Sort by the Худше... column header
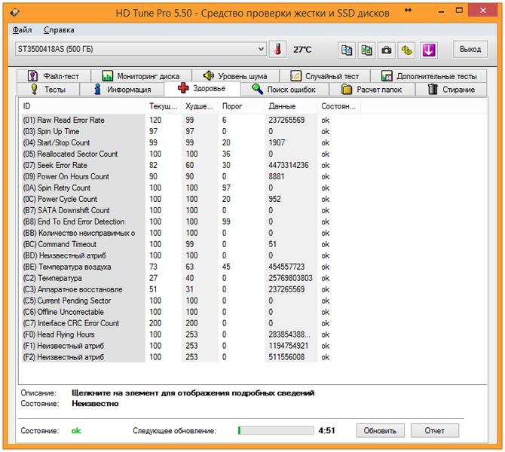This screenshot has height=452, width=505. (x=200, y=106)
